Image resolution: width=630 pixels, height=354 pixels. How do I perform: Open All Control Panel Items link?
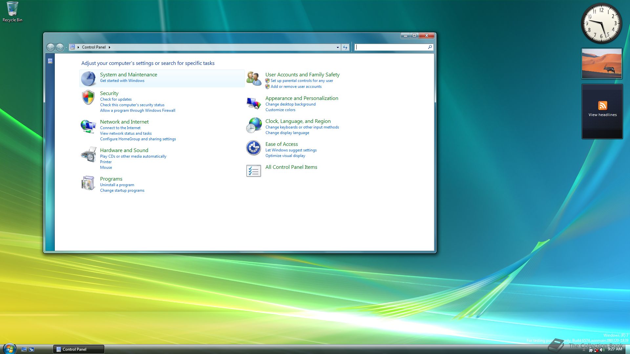(291, 167)
